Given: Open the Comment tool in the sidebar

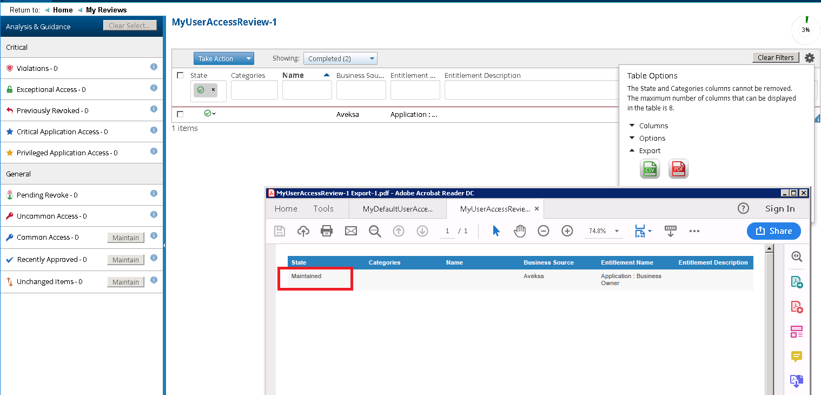Looking at the screenshot, I should click(x=797, y=357).
